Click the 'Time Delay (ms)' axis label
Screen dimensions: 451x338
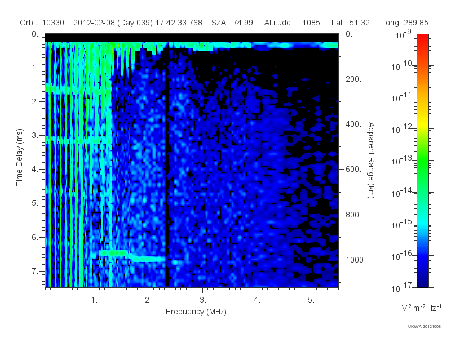19,157
